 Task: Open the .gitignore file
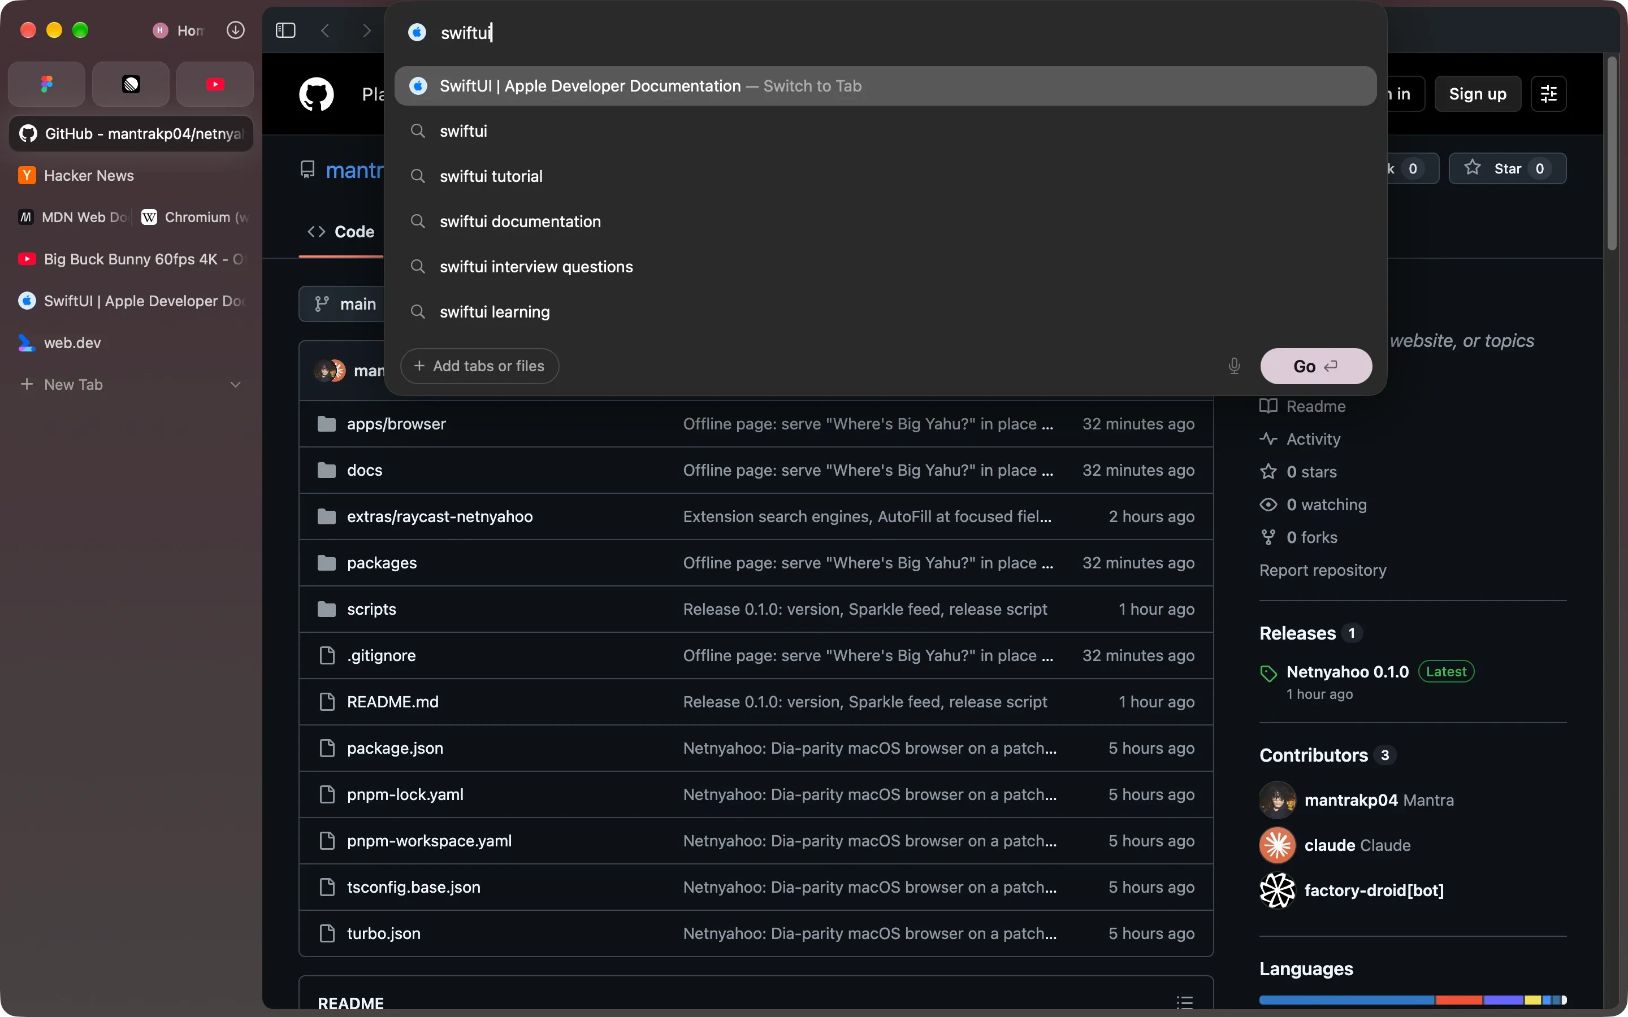382,656
